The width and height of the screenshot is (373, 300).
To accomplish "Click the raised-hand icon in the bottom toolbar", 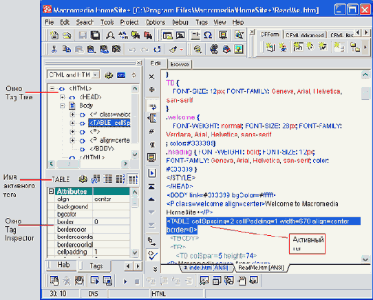I will click(x=79, y=281).
